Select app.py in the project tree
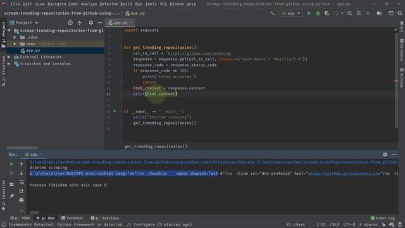Image resolution: width=405 pixels, height=228 pixels. (x=33, y=51)
